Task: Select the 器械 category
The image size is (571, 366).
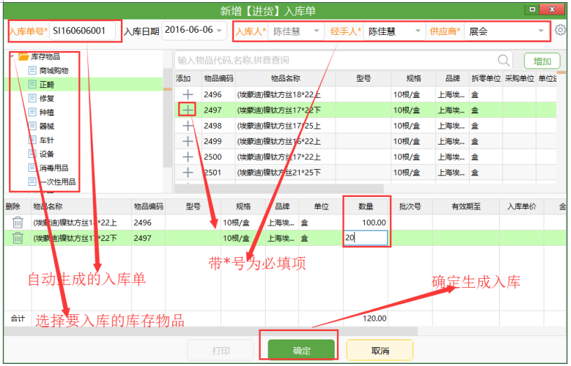Action: tap(47, 126)
